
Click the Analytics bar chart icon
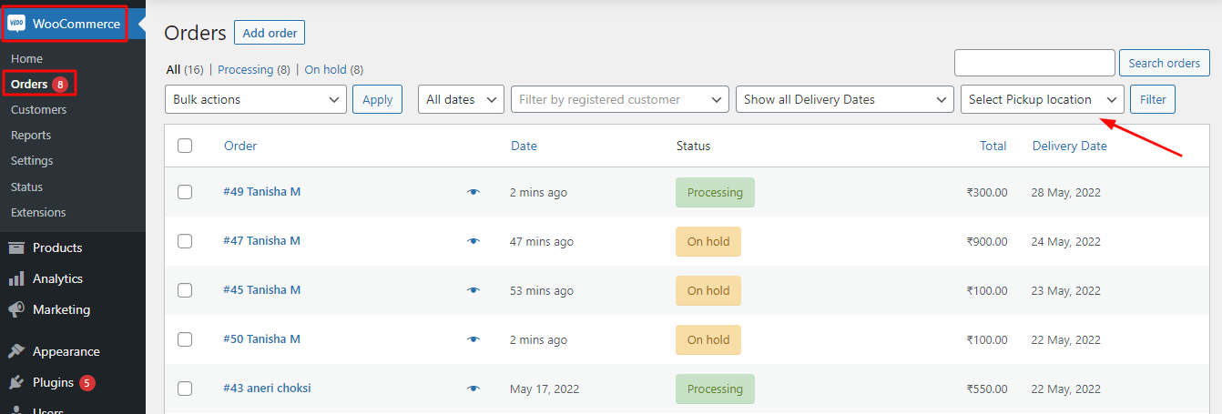click(x=16, y=279)
